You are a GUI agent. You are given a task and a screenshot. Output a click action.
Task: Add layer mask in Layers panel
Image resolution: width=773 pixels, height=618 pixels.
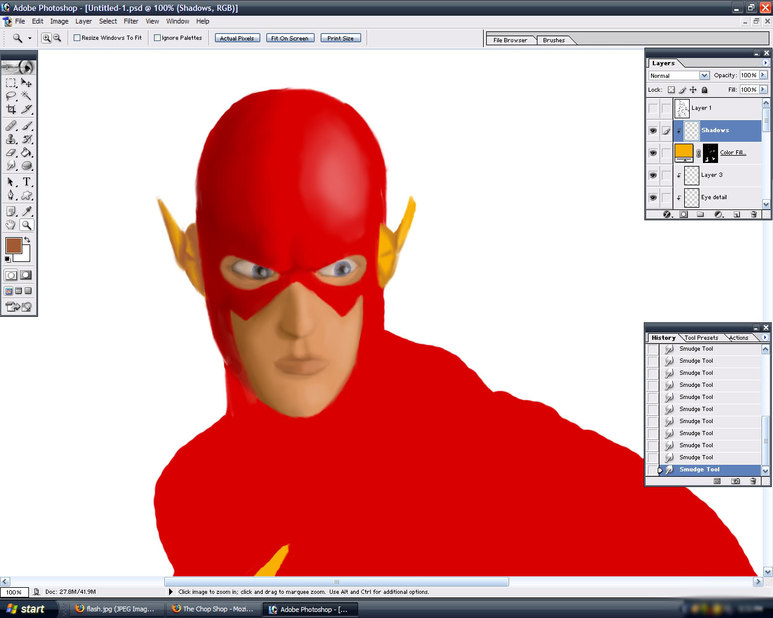pos(684,214)
